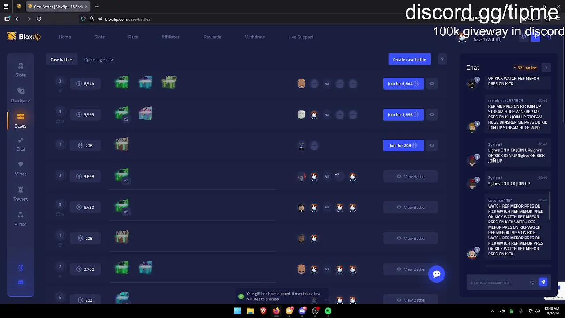
Task: Open Plinko game from sidebar
Action: tap(20, 219)
